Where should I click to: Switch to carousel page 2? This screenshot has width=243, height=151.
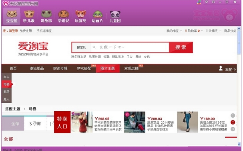tap(233, 122)
